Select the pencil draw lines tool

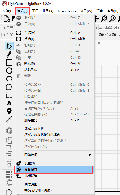pyautogui.click(x=9, y=54)
